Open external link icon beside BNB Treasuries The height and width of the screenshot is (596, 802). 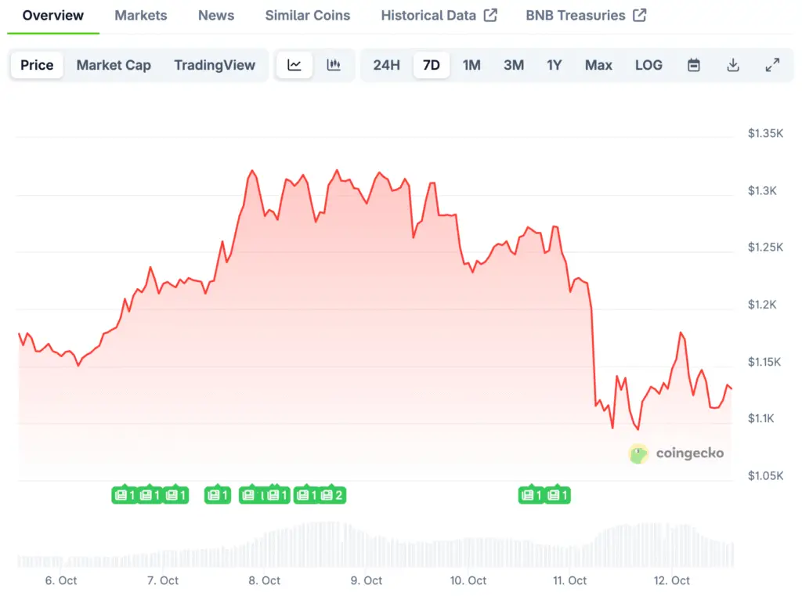[640, 15]
